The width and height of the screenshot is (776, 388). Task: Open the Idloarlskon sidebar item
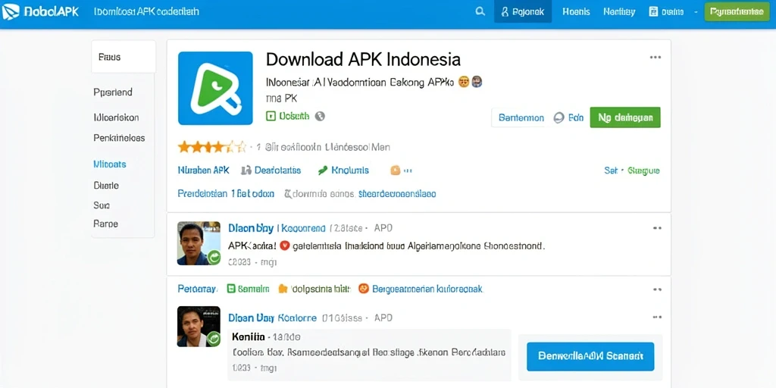click(116, 117)
